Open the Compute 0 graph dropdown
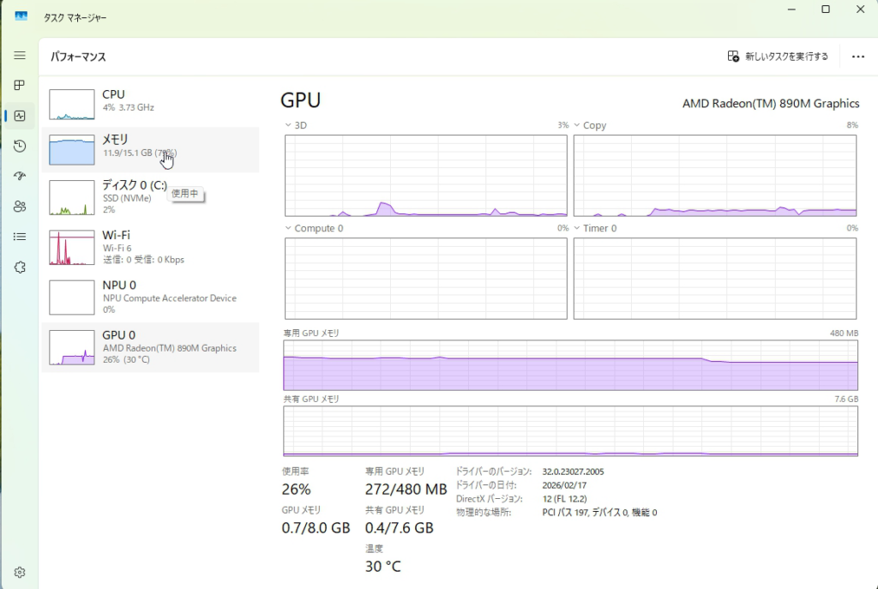 click(288, 229)
